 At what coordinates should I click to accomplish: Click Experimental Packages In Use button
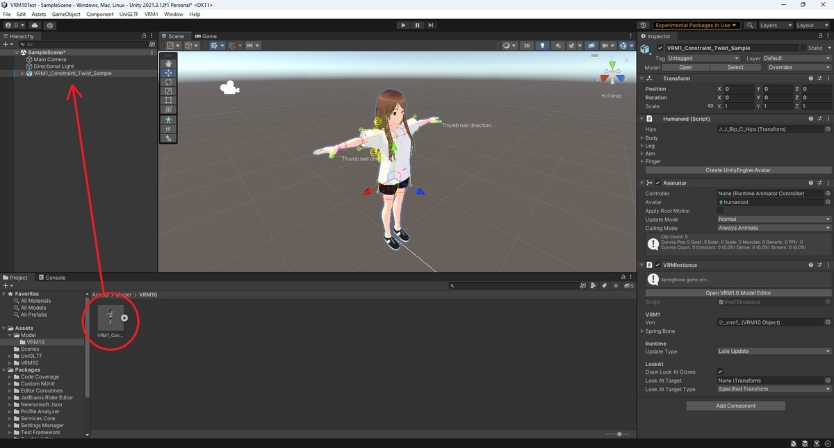[x=696, y=25]
